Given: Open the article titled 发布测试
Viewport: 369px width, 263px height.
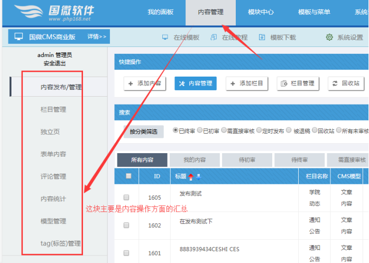Looking at the screenshot, I should tap(191, 194).
